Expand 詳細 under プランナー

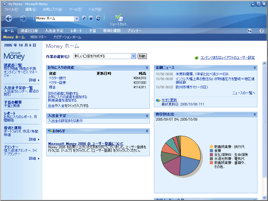pos(34,159)
